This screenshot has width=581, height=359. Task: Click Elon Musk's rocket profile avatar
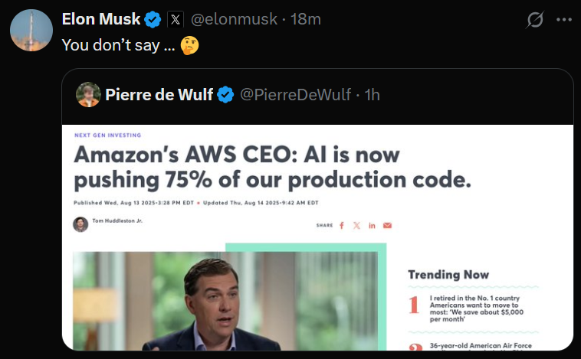[31, 31]
